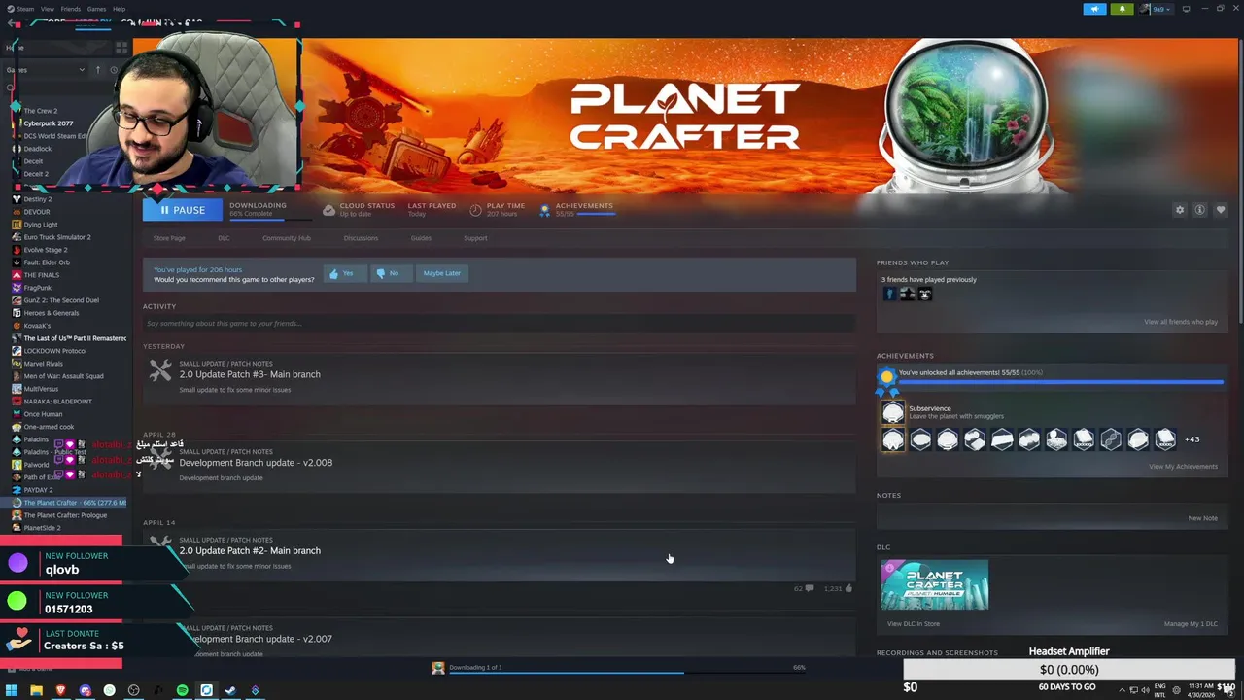
Task: Create a New Note
Action: (1202, 518)
